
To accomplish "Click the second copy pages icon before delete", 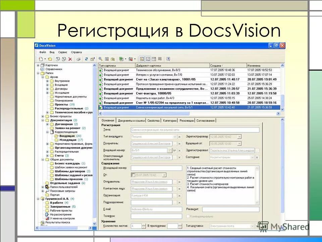I will (64, 59).
